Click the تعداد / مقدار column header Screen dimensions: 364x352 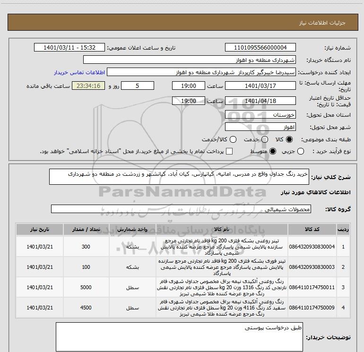[86, 230]
